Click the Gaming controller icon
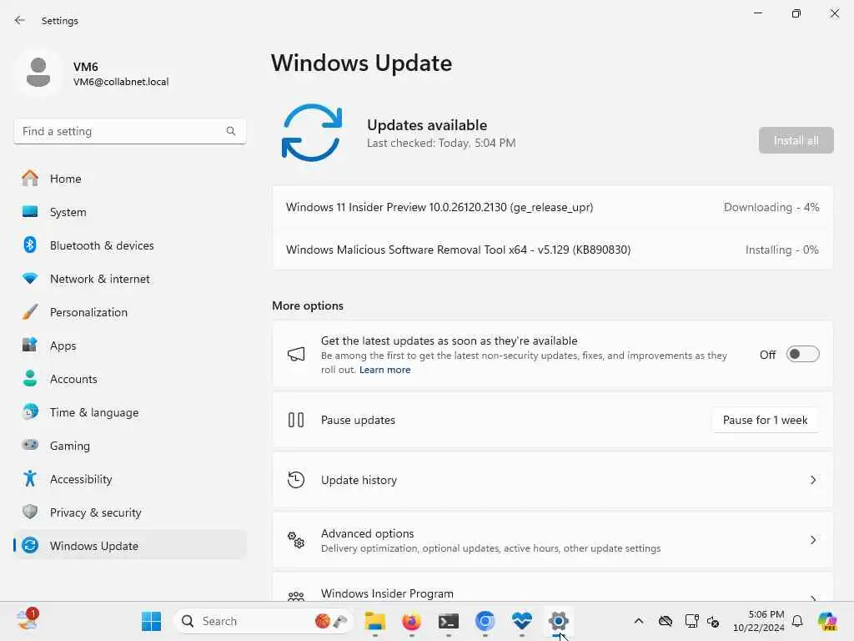Viewport: 854px width, 641px height. click(x=30, y=445)
